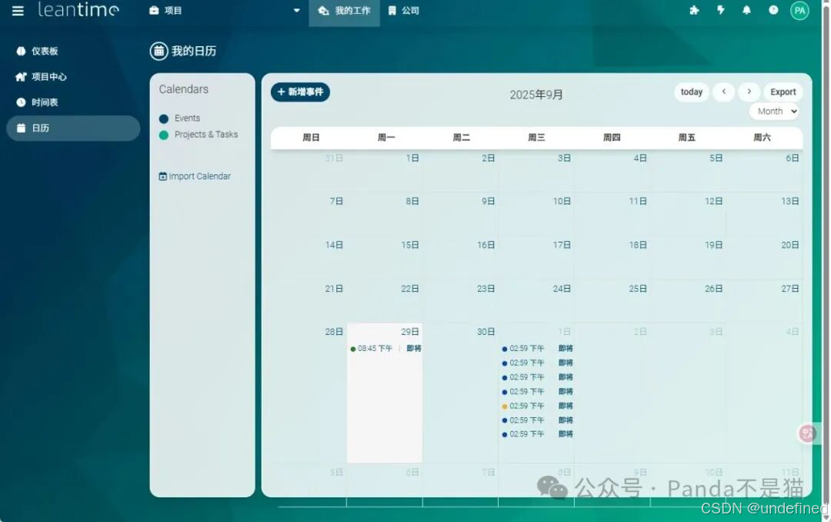Click the today button
The image size is (831, 522).
coord(691,92)
